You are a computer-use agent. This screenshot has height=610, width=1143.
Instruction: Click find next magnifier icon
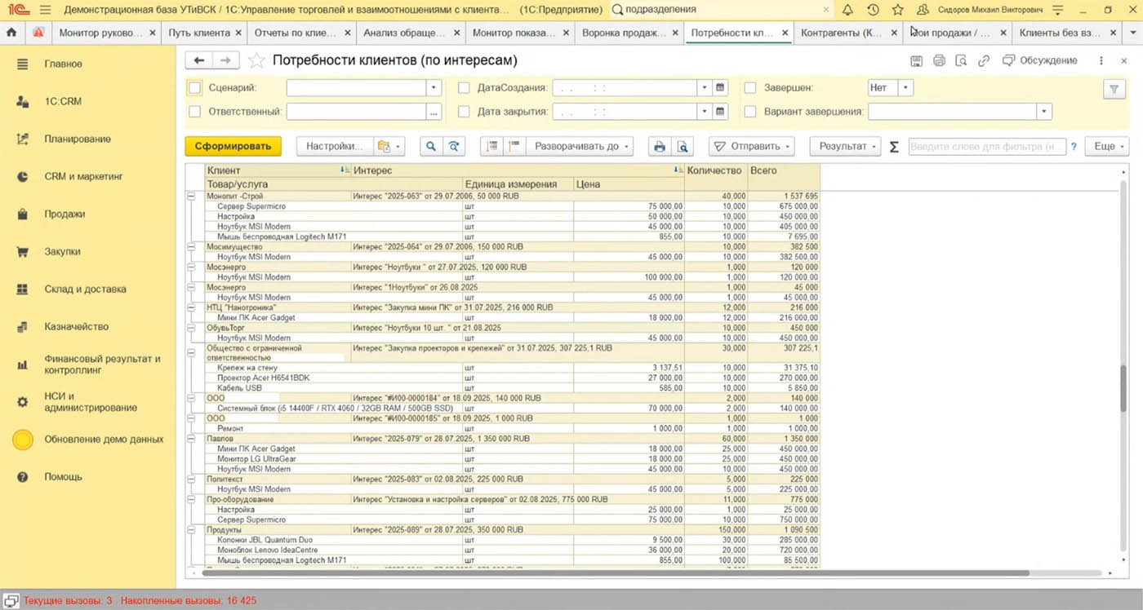click(454, 147)
